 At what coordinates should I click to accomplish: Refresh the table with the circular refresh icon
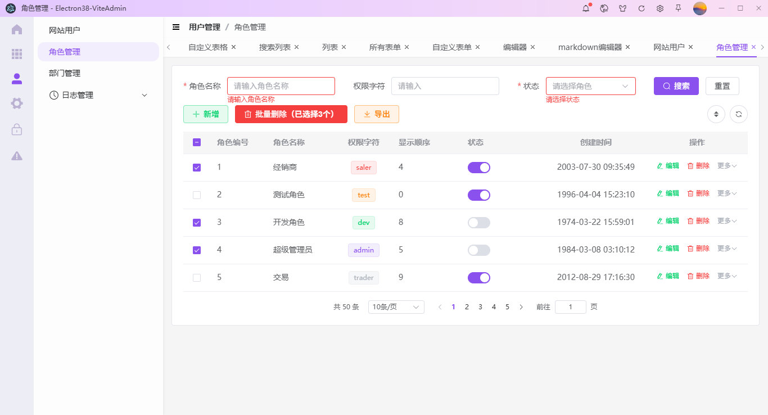coord(739,114)
